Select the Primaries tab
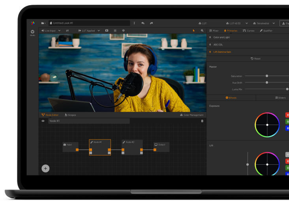This screenshot has width=289, height=205. tap(231, 30)
